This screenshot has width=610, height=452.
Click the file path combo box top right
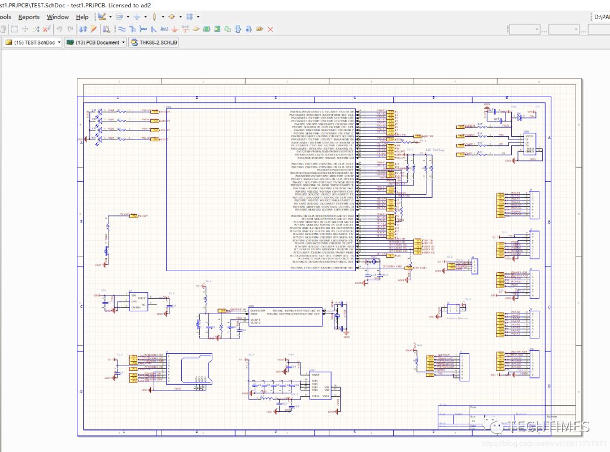603,17
